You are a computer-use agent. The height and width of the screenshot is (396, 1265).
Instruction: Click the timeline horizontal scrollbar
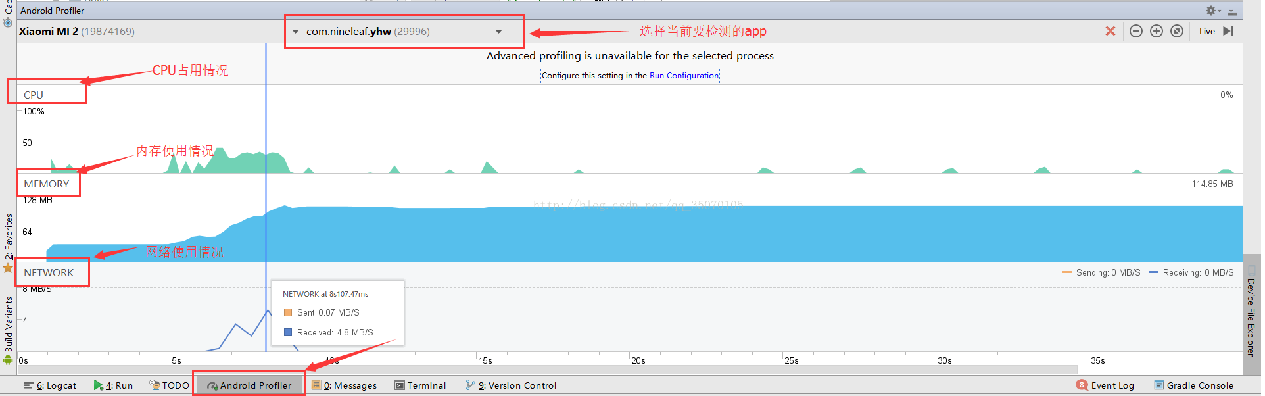(x=547, y=370)
